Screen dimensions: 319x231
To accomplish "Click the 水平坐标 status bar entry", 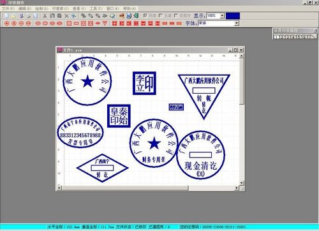I will 64,227.
